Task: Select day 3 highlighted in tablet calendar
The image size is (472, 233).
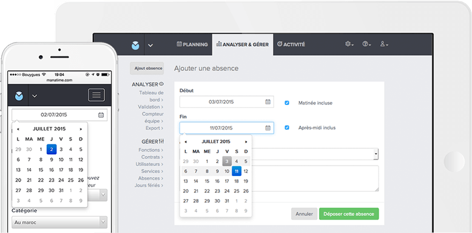Action: point(227,161)
